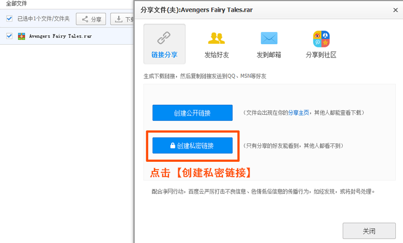This screenshot has width=403, height=243.
Task: Uncheck the Avengers Fairy Tales.rar checkbox
Action: point(9,36)
